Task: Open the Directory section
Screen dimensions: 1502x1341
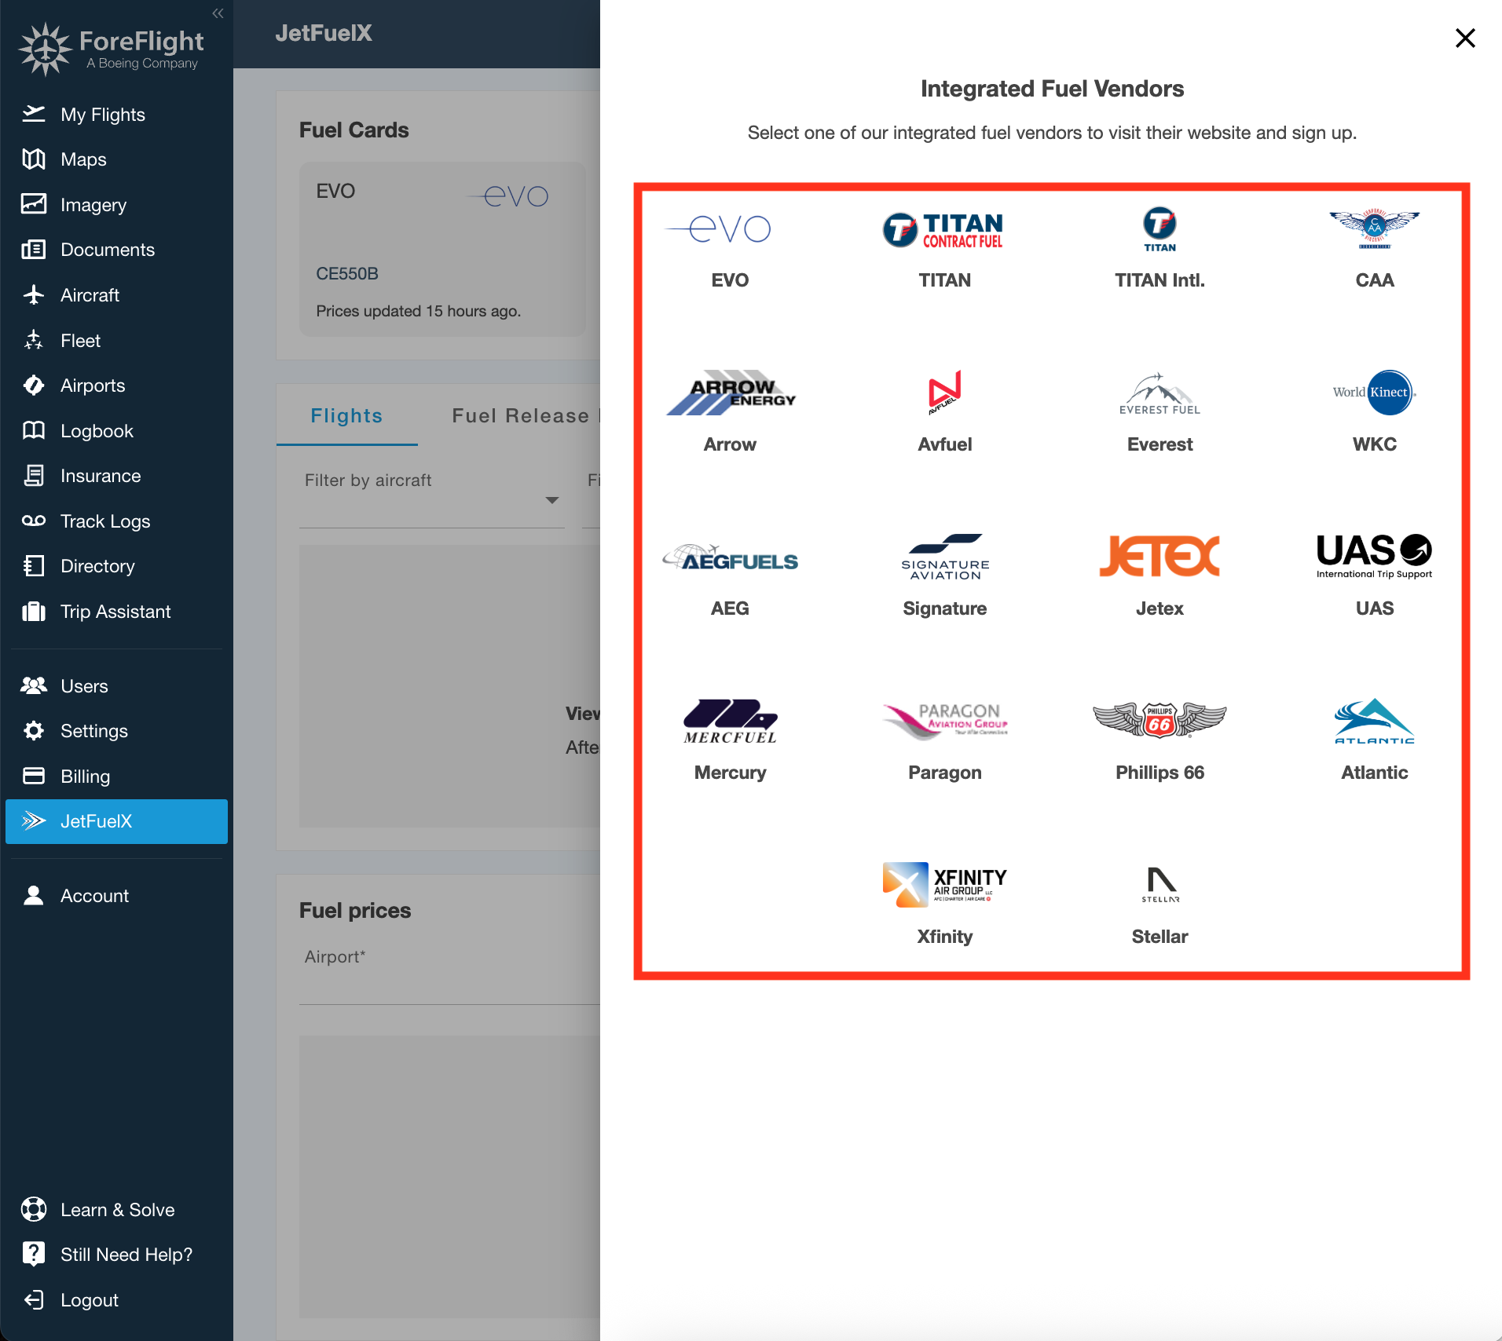Action: pos(116,566)
